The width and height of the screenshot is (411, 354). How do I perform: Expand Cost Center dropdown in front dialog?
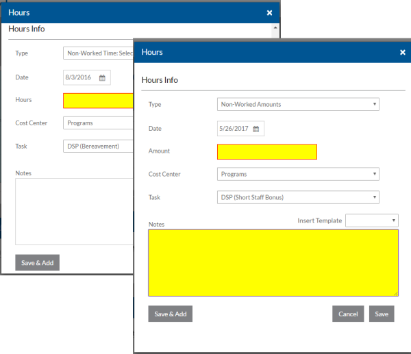pos(297,175)
